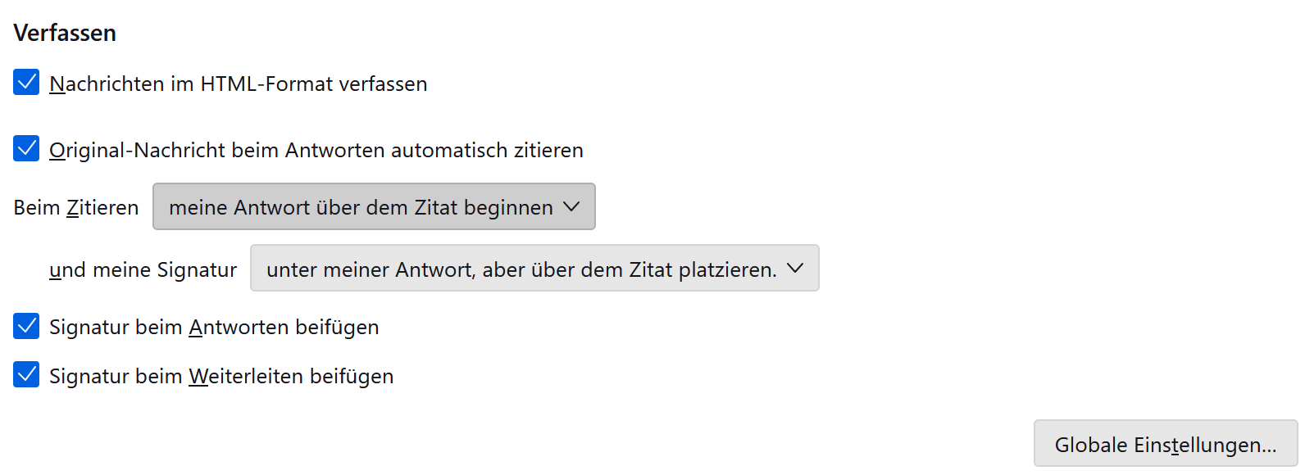1305x475 pixels.
Task: Click the 'und meine Signatur' label
Action: 143,269
